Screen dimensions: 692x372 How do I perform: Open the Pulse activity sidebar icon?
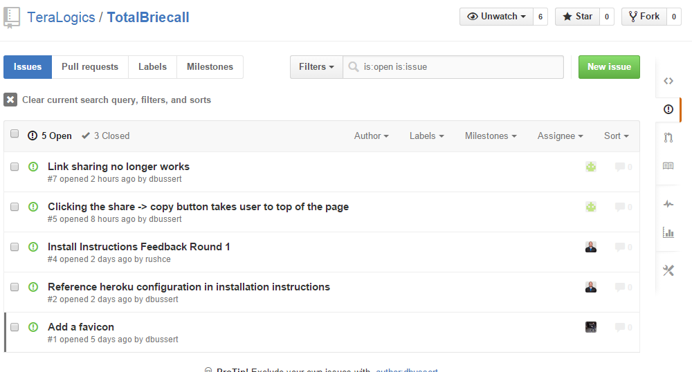coord(668,204)
